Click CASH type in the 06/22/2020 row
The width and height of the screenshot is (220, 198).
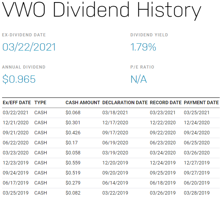tap(41, 143)
